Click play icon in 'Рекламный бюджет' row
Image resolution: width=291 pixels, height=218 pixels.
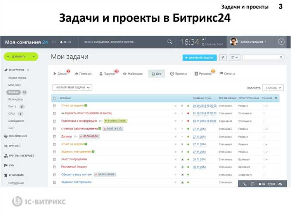coord(182,167)
